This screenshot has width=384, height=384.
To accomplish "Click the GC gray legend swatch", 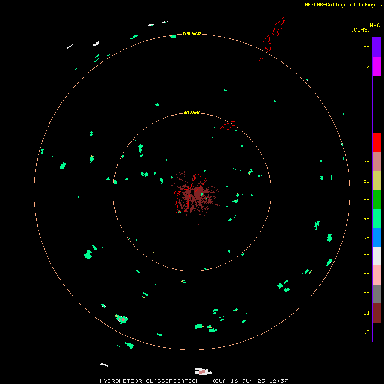I will [377, 294].
